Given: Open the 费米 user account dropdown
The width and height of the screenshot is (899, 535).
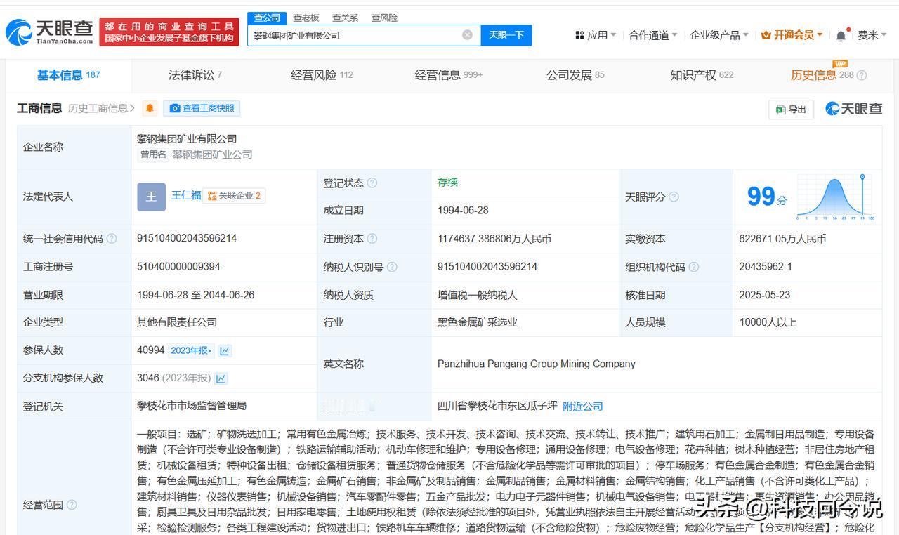Looking at the screenshot, I should coord(872,35).
